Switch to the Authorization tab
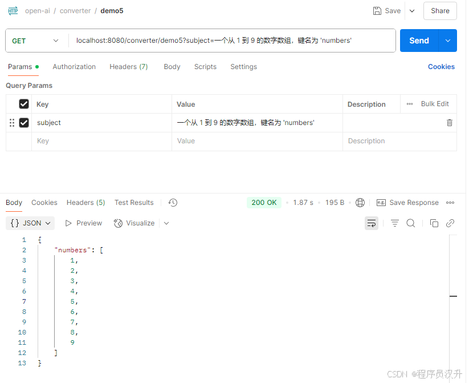The image size is (469, 383). tap(74, 67)
